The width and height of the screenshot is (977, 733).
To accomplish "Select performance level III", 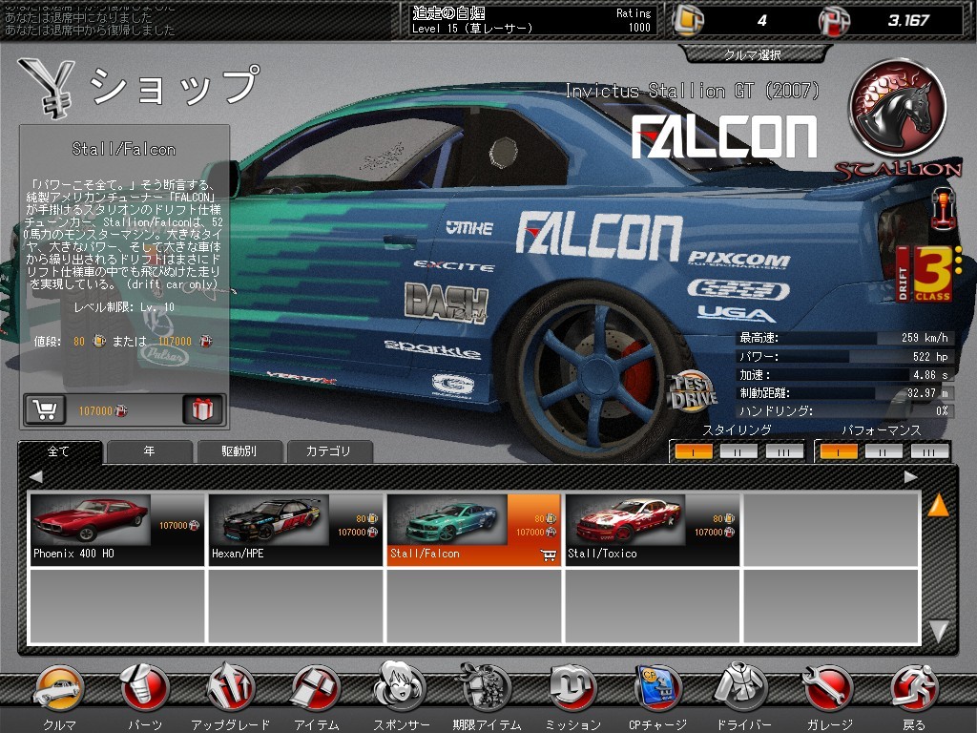I will tap(929, 451).
